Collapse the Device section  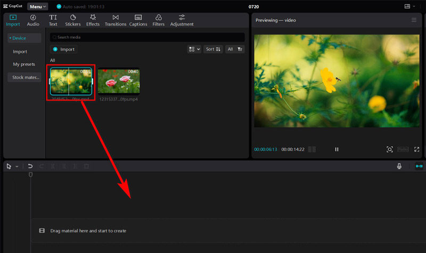click(x=24, y=38)
